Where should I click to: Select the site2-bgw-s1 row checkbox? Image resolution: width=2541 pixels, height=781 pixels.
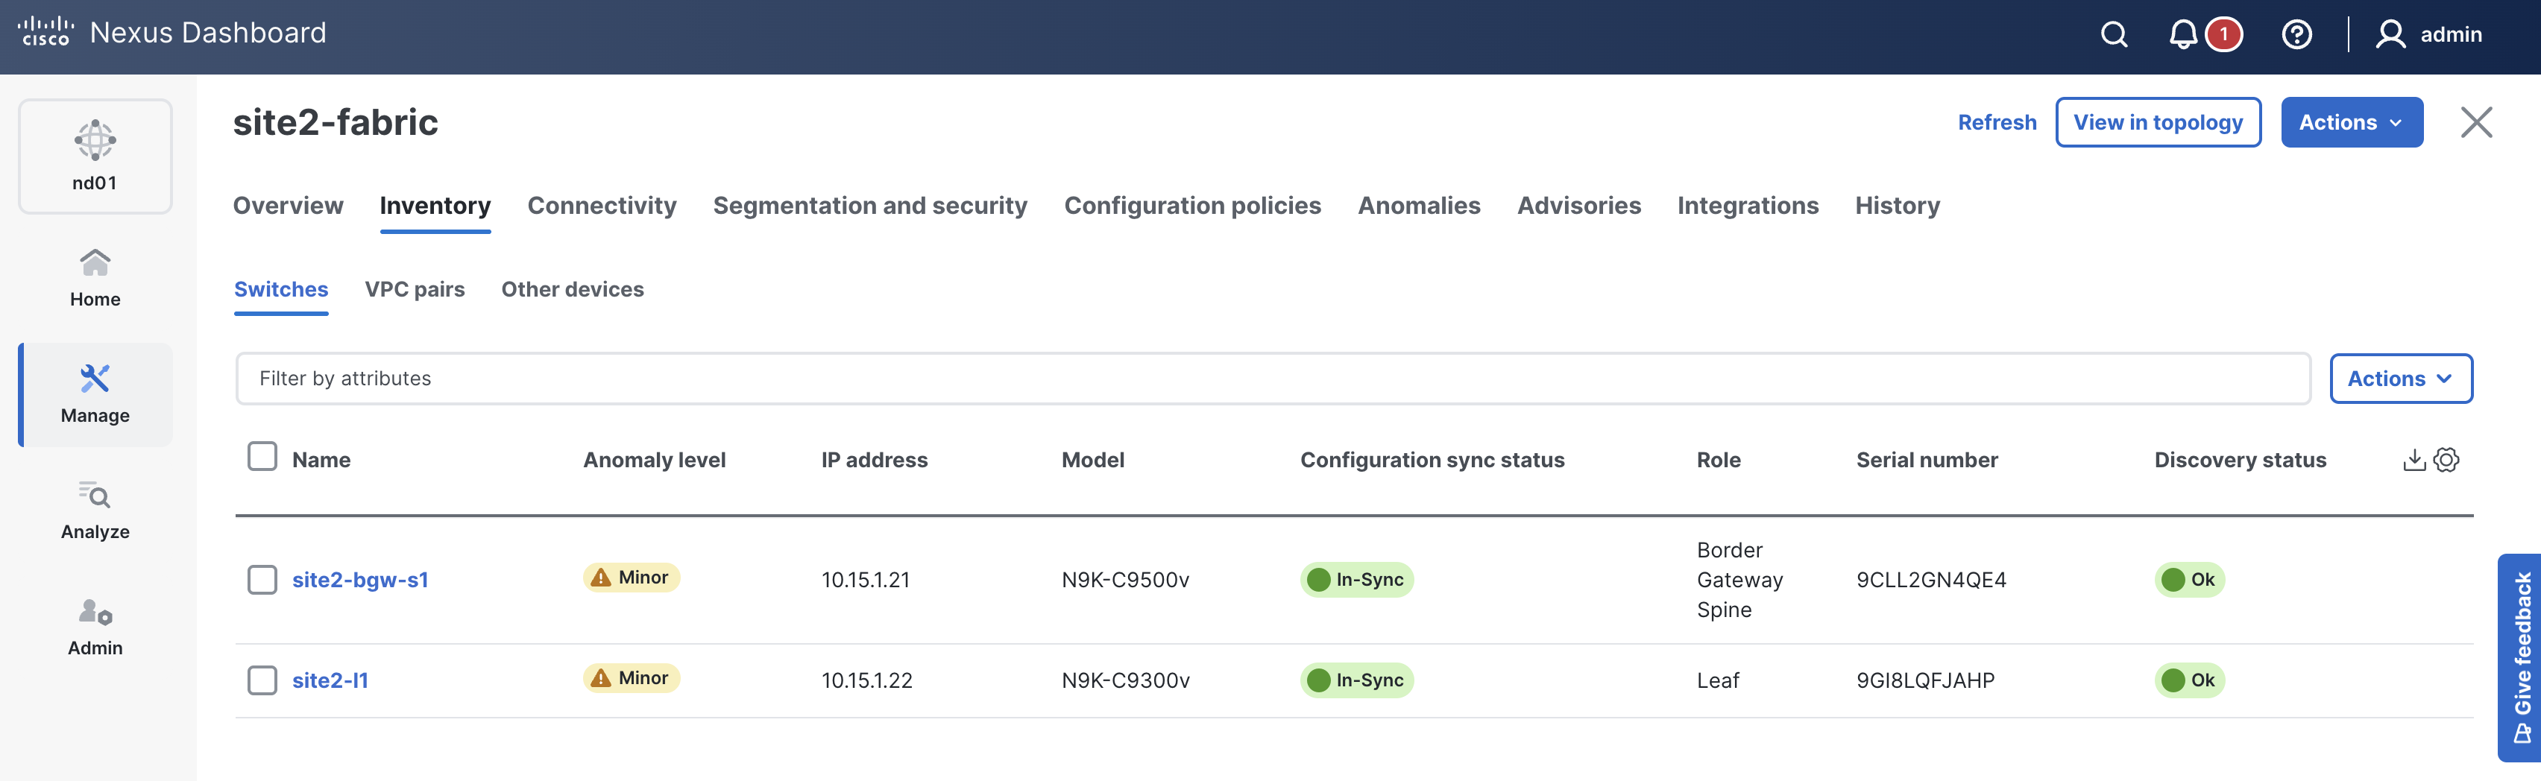pyautogui.click(x=262, y=580)
